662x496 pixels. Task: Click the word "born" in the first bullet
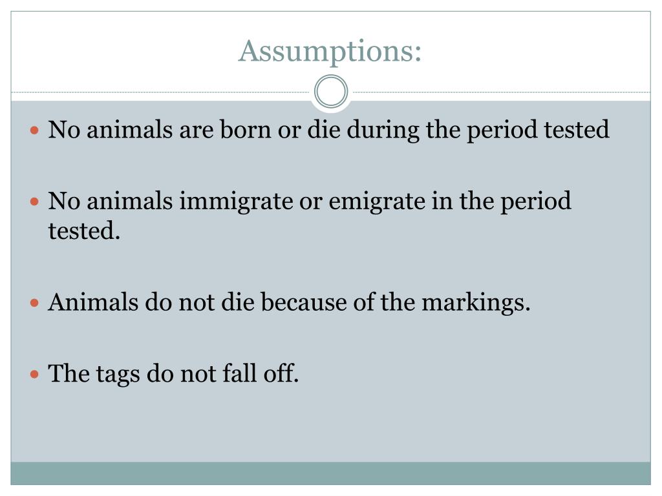tap(245, 129)
